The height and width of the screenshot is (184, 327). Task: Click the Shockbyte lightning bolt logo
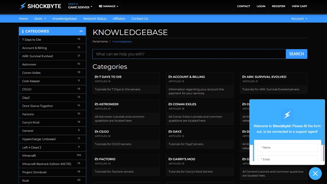tap(23, 6)
